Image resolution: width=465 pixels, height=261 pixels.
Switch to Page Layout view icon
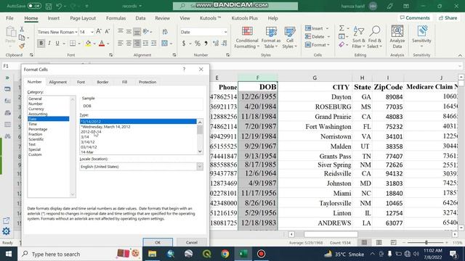click(x=379, y=243)
